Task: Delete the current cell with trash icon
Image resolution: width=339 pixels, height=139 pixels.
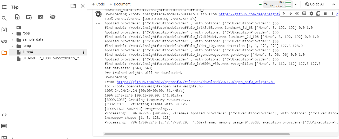Action: pyautogui.click(x=325, y=13)
